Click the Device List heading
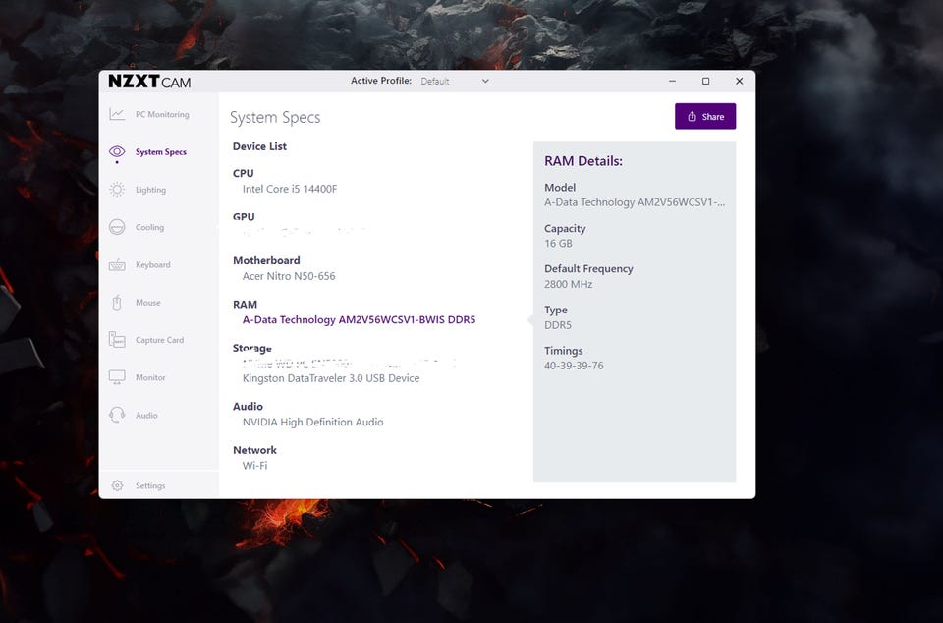The width and height of the screenshot is (943, 623). click(259, 146)
